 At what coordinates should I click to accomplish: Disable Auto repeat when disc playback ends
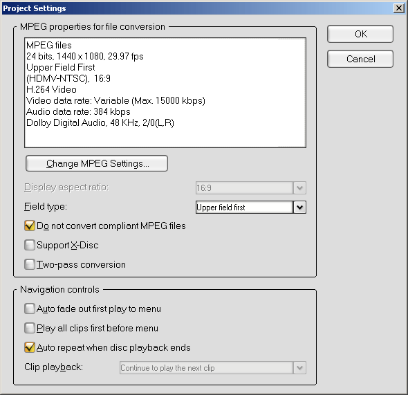click(x=30, y=347)
